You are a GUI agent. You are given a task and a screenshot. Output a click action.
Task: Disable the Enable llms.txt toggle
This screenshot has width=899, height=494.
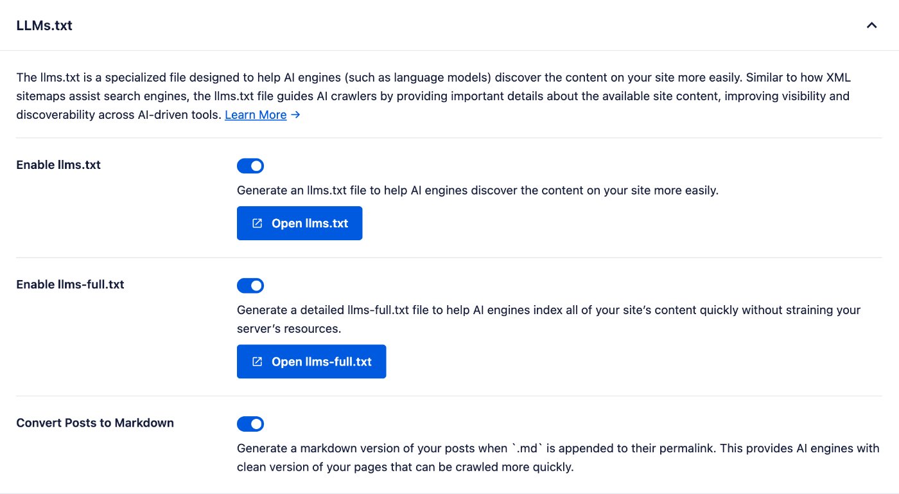(x=250, y=166)
